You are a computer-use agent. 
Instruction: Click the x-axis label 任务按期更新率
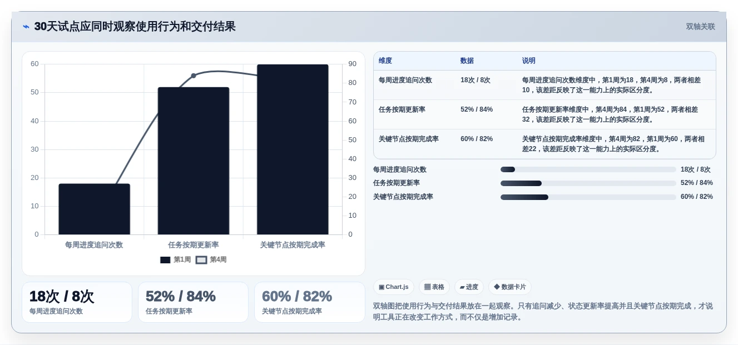pos(194,245)
